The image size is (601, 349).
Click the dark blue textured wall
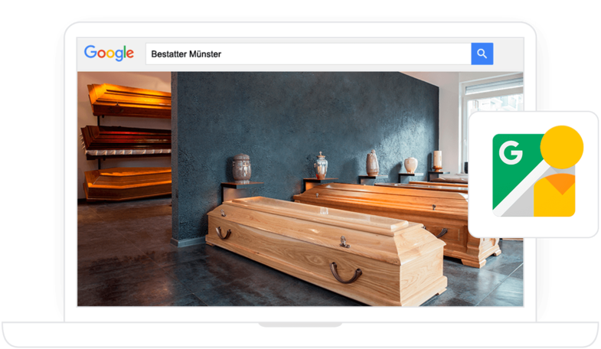tap(306, 115)
